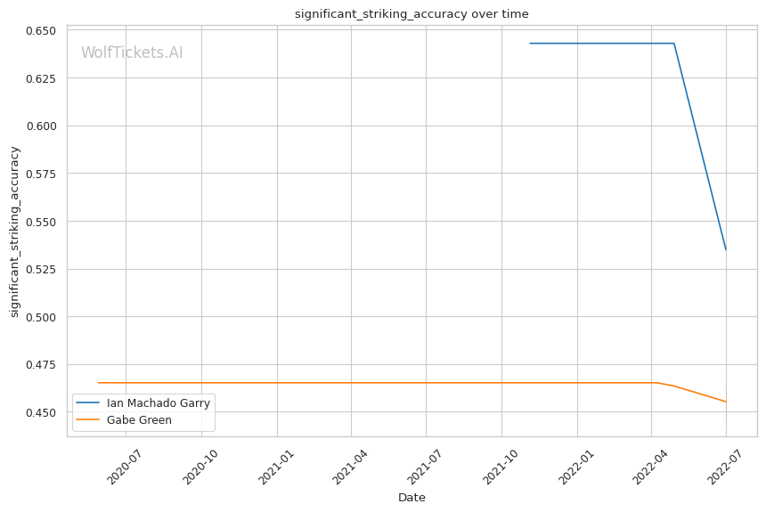This screenshot has width=766, height=512.
Task: Click the blue line's lowest endpoint
Action: point(726,249)
